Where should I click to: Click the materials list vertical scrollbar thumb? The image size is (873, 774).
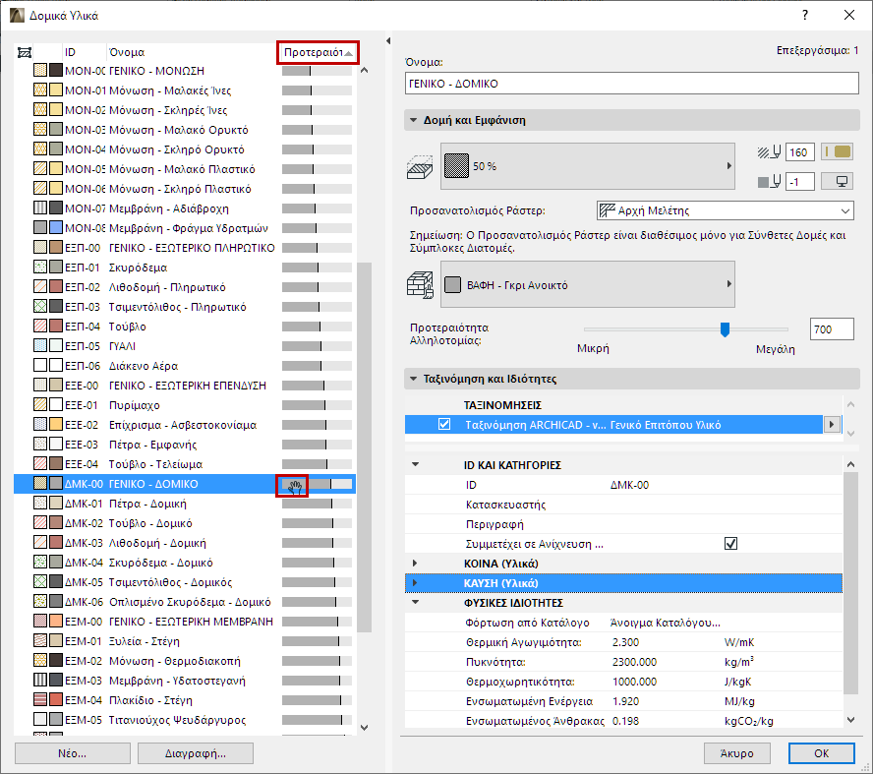[364, 447]
